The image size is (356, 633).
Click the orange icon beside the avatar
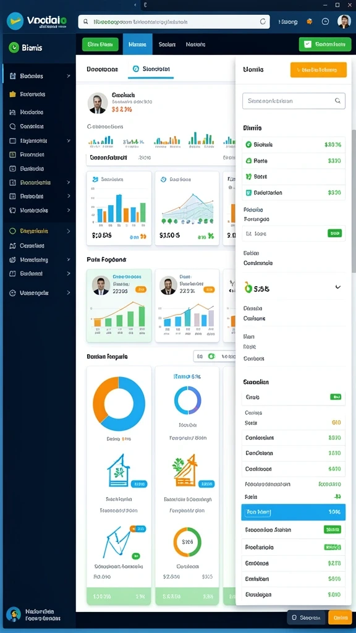[x=310, y=22]
